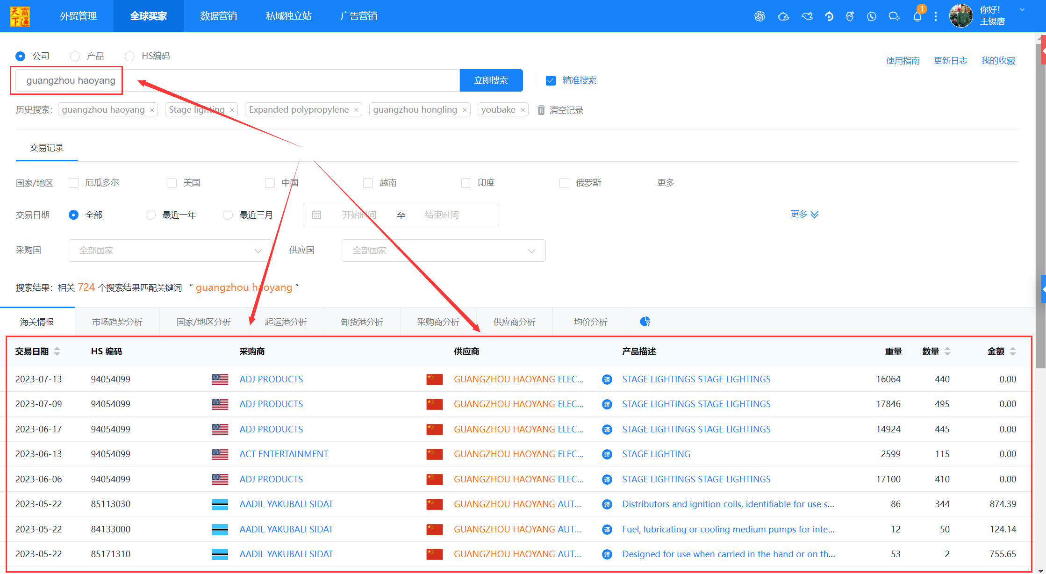Remove 'youbake' history tag
The image size is (1046, 574).
[x=523, y=110]
